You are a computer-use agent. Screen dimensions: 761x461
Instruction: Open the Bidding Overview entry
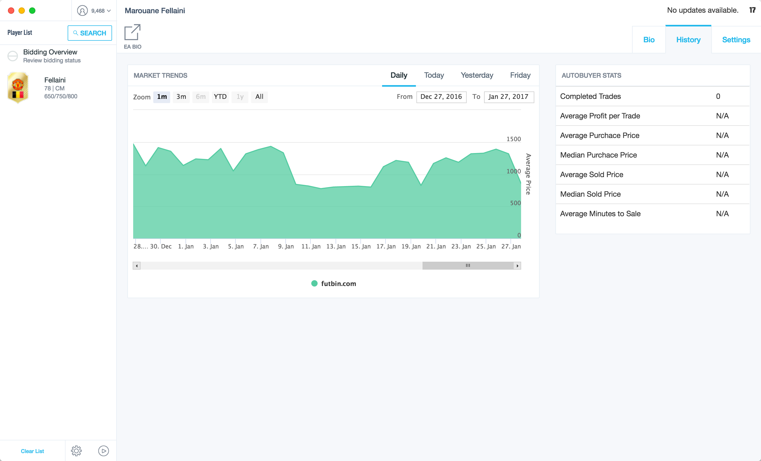coord(58,56)
